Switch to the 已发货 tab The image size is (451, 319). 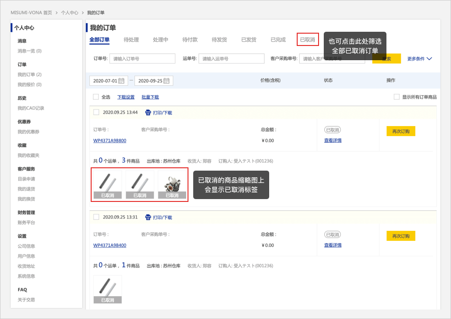click(249, 40)
